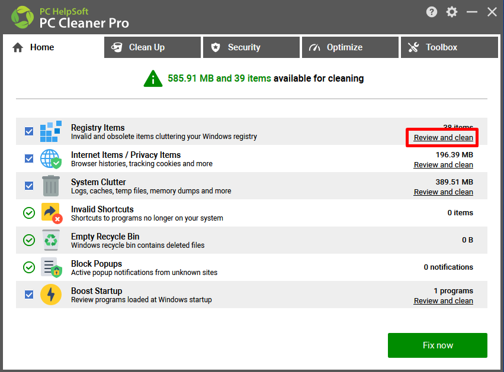This screenshot has height=372, width=504.
Task: Uncheck the Internet Items / Privacy Items checkbox
Action: click(x=29, y=158)
